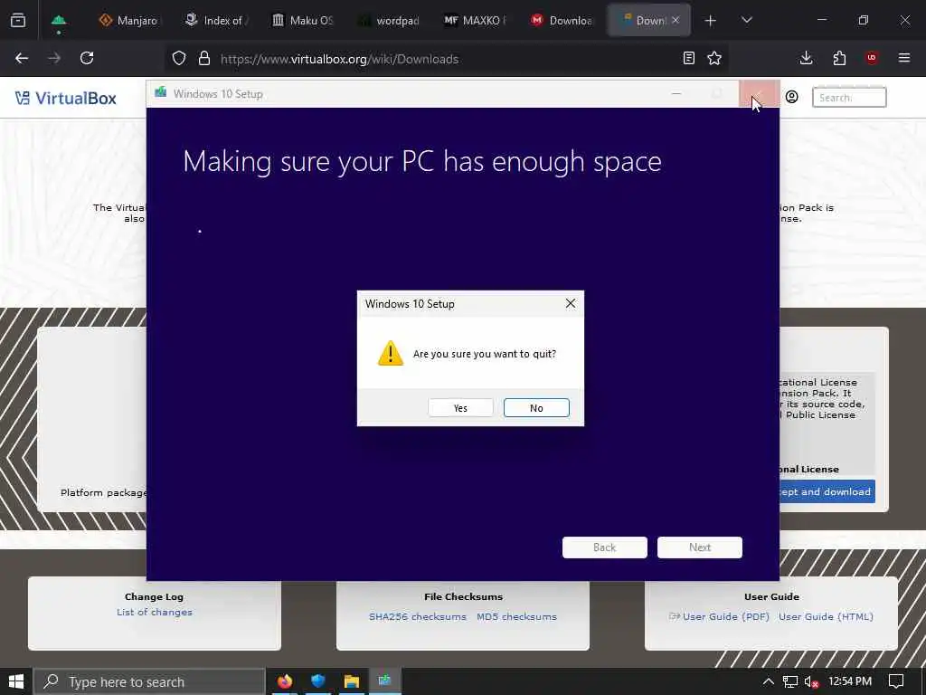Click the Firefox back arrow
This screenshot has height=695, width=926.
22,58
